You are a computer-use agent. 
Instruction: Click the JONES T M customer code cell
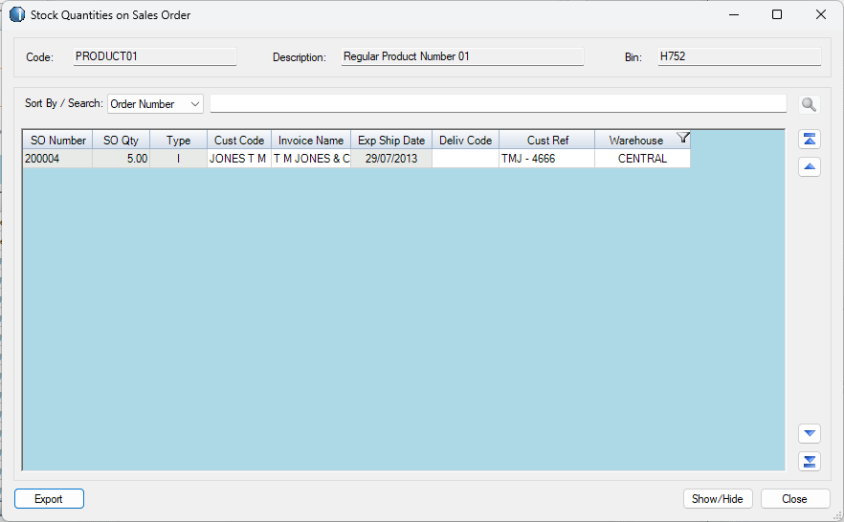point(239,159)
